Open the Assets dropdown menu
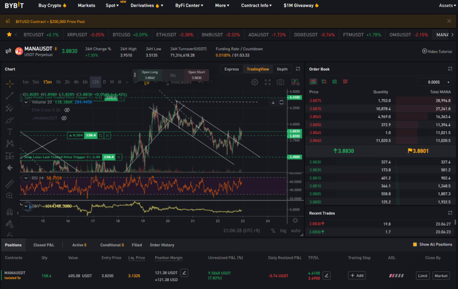458x289 pixels. [447, 5]
